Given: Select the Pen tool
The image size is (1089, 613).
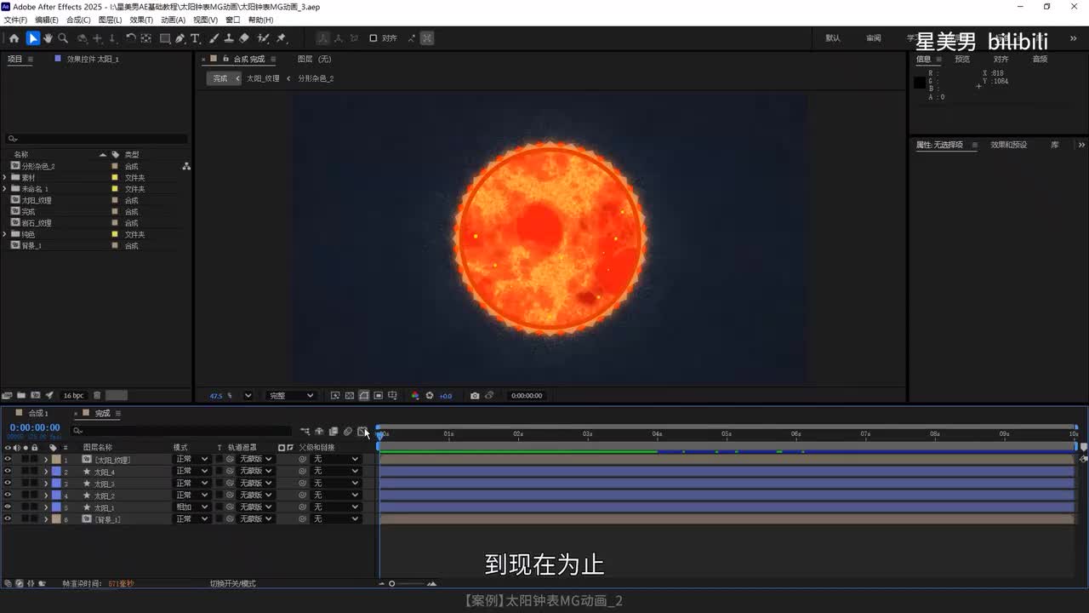Looking at the screenshot, I should click(180, 38).
